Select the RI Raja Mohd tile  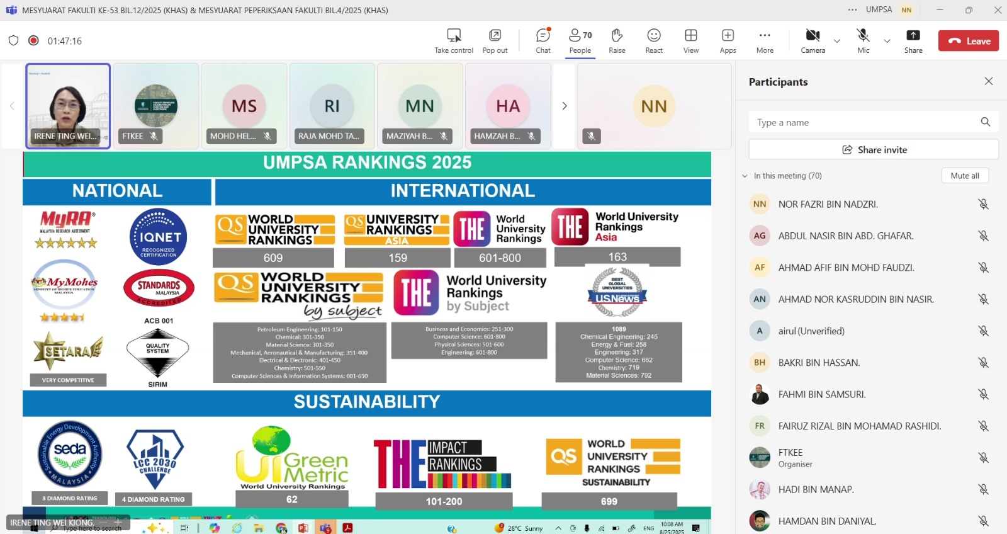332,106
